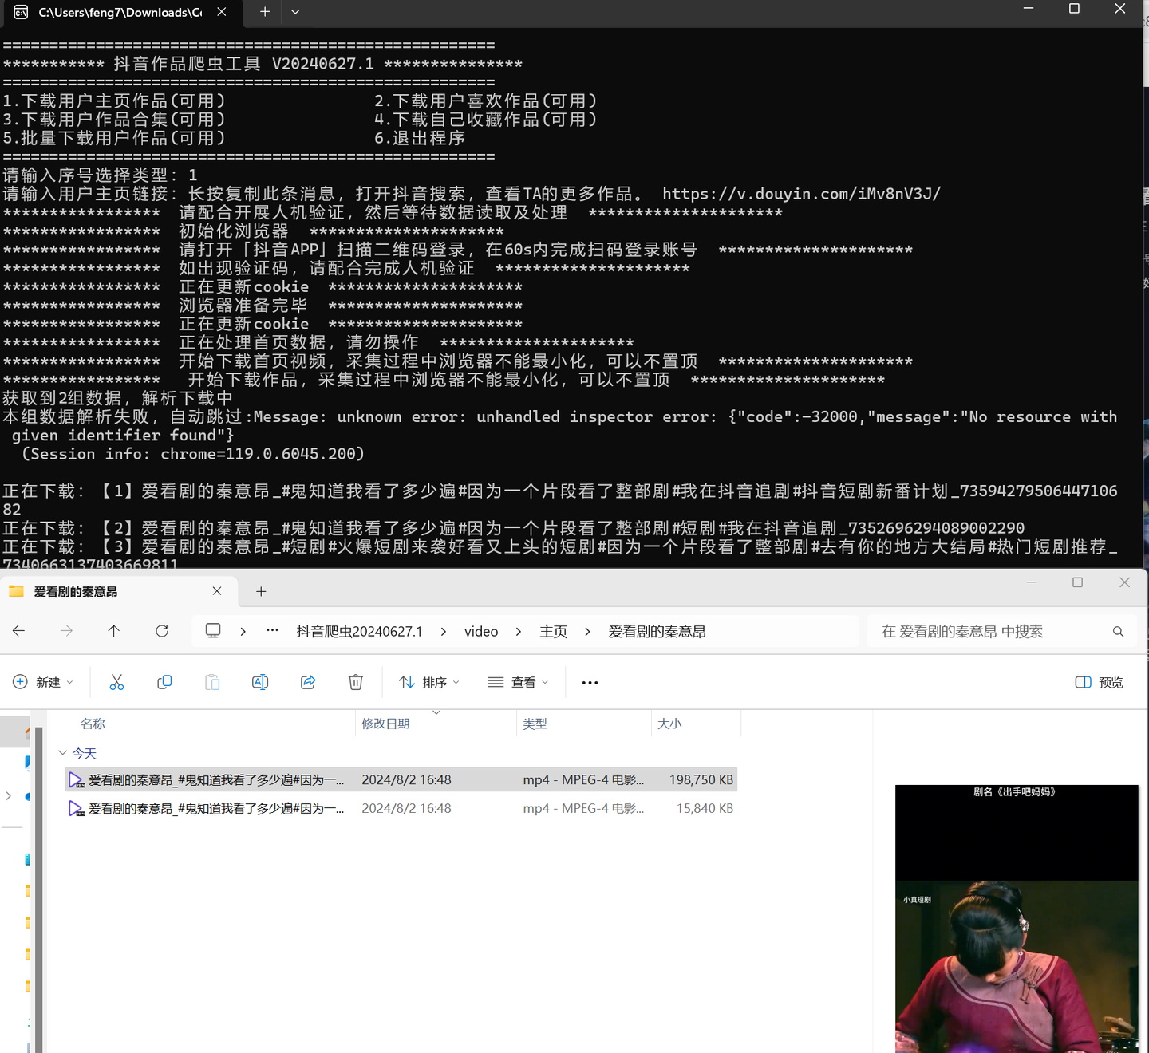Select the 15,840 KB mp4 file row

tap(401, 808)
